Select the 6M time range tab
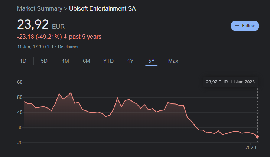 87,61
